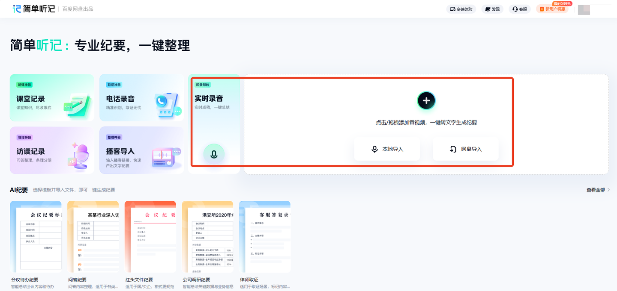This screenshot has height=291, width=617.
Task: Click the 取证神器 tag
Action: click(114, 85)
